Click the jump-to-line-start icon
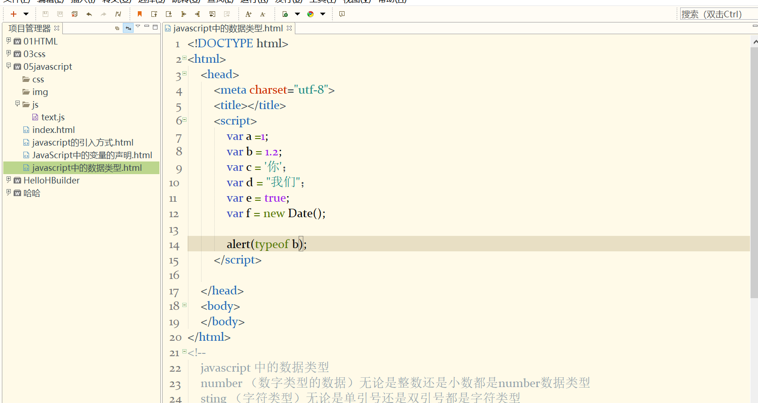The width and height of the screenshot is (758, 403). tap(183, 14)
